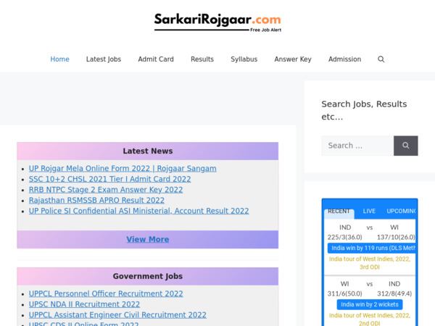The image size is (435, 326).
Task: Open India tour West Indies 2nd ODI
Action: 370,319
